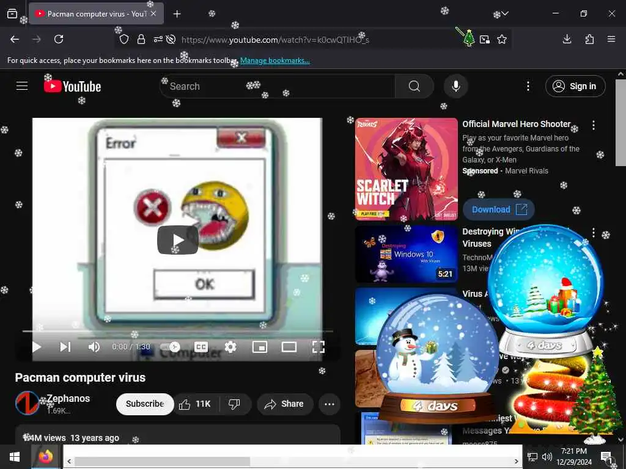
Task: Open Scarlet Witch Marvel Rivals ad thumbnail
Action: click(407, 169)
